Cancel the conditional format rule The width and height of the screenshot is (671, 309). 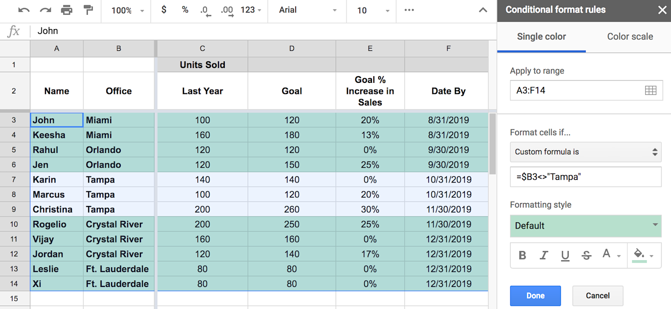tap(598, 296)
